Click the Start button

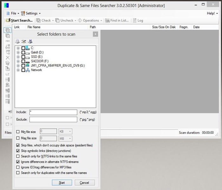coord(62,183)
